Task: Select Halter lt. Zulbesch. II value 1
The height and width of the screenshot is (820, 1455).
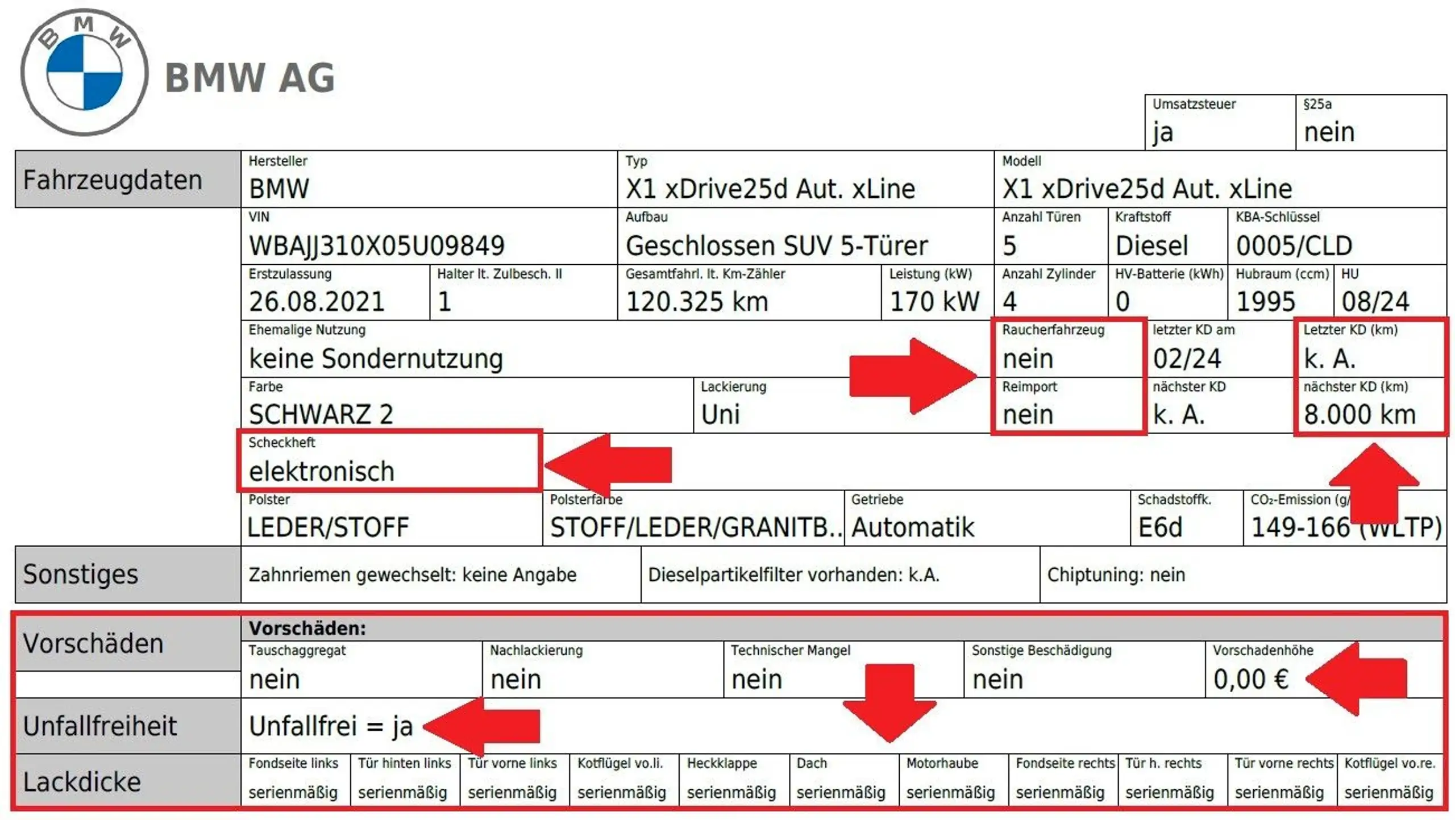Action: [444, 301]
